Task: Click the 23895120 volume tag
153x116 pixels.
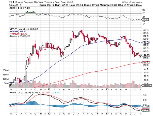Action: [147, 86]
